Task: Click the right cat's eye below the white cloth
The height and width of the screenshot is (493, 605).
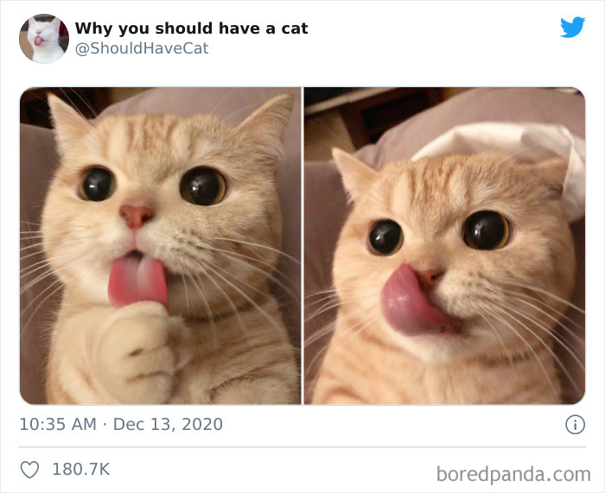Action: (x=487, y=231)
